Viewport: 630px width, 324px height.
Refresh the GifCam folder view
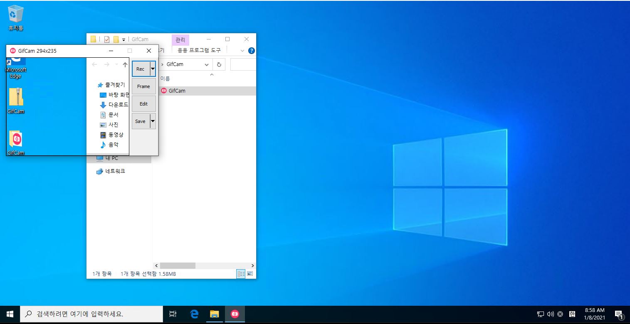click(x=219, y=64)
